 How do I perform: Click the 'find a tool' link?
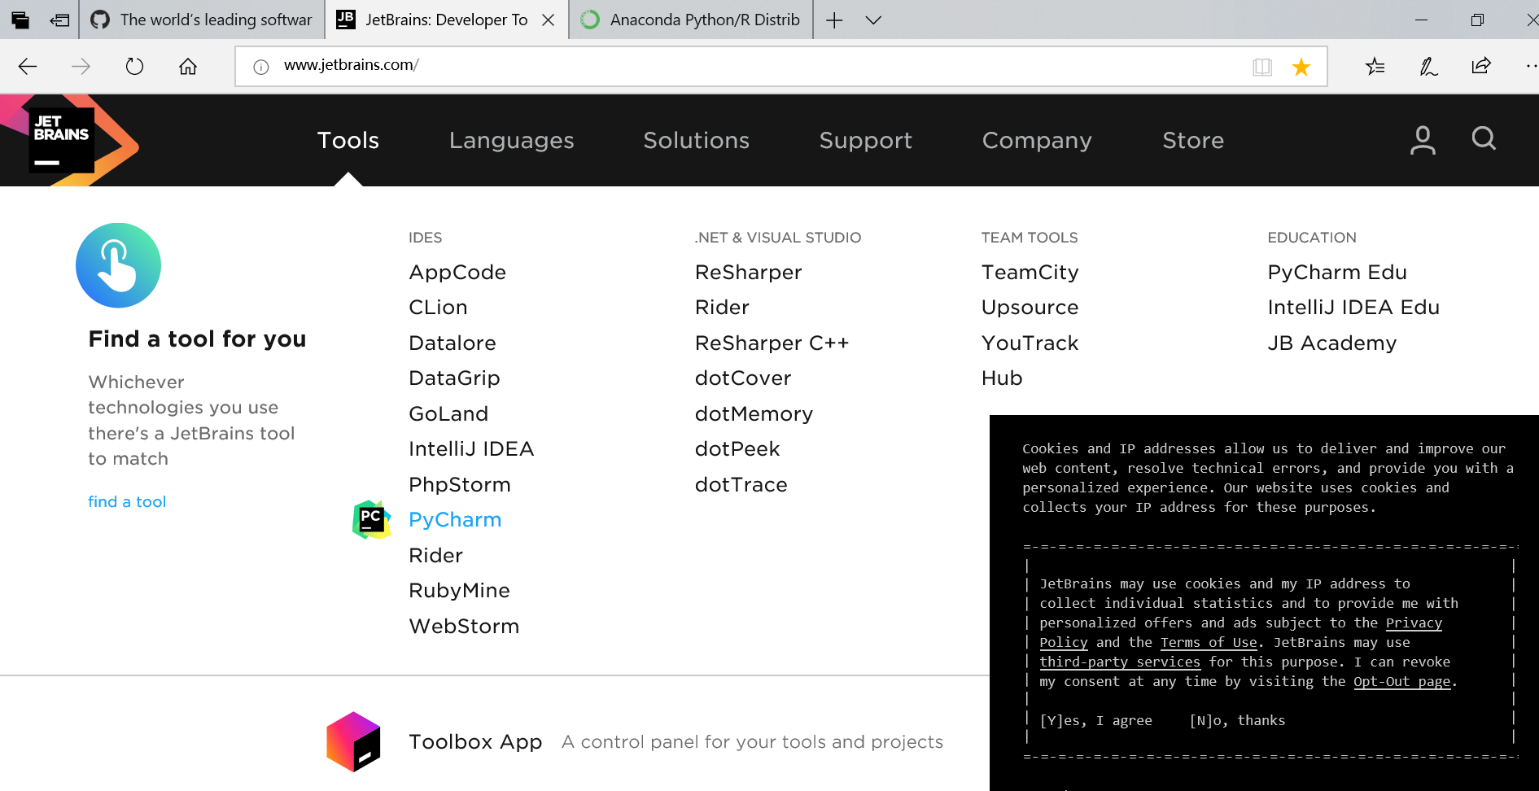tap(127, 502)
